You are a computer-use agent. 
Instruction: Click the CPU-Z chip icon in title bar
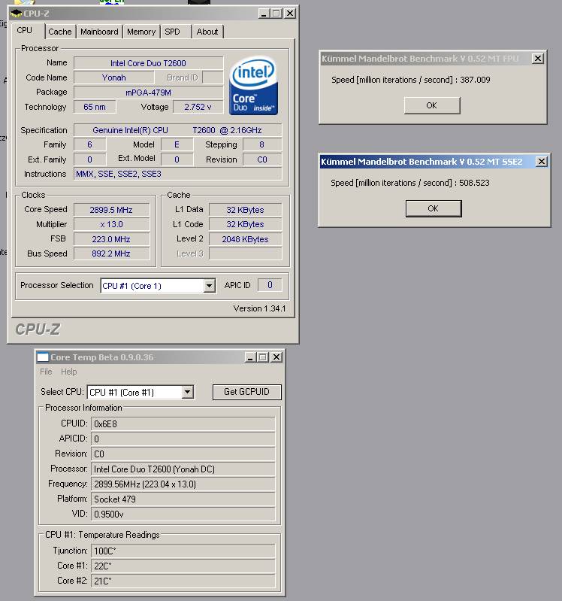tap(16, 14)
